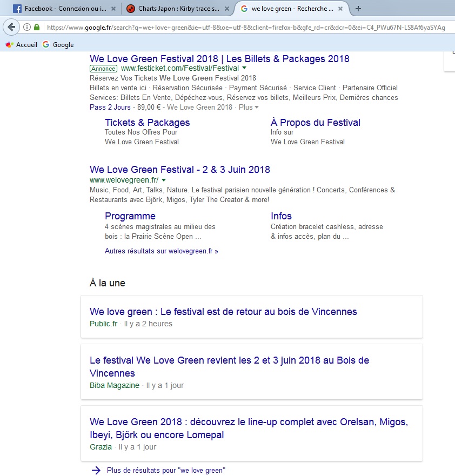The height and width of the screenshot is (476, 455).
Task: Open the Google bookmark
Action: [58, 45]
